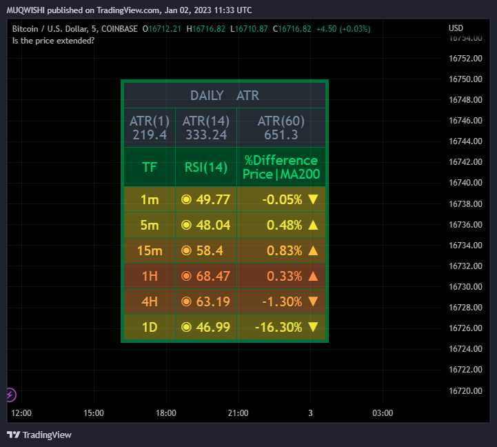Click the 5m RSI circle marker

pyautogui.click(x=186, y=225)
